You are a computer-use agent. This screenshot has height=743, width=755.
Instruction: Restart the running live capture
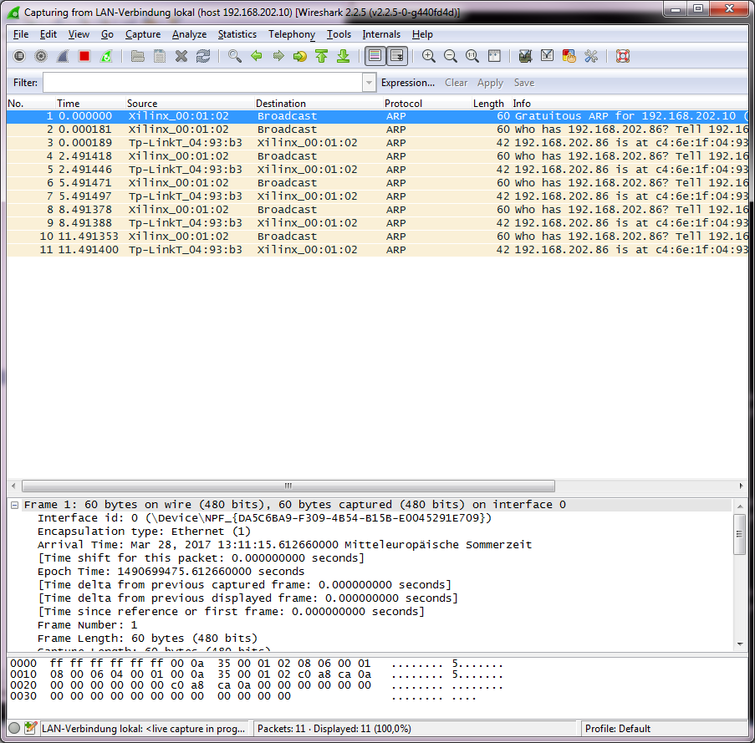106,56
